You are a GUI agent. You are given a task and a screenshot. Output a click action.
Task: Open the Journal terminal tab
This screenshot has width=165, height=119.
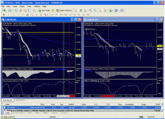tap(64, 113)
